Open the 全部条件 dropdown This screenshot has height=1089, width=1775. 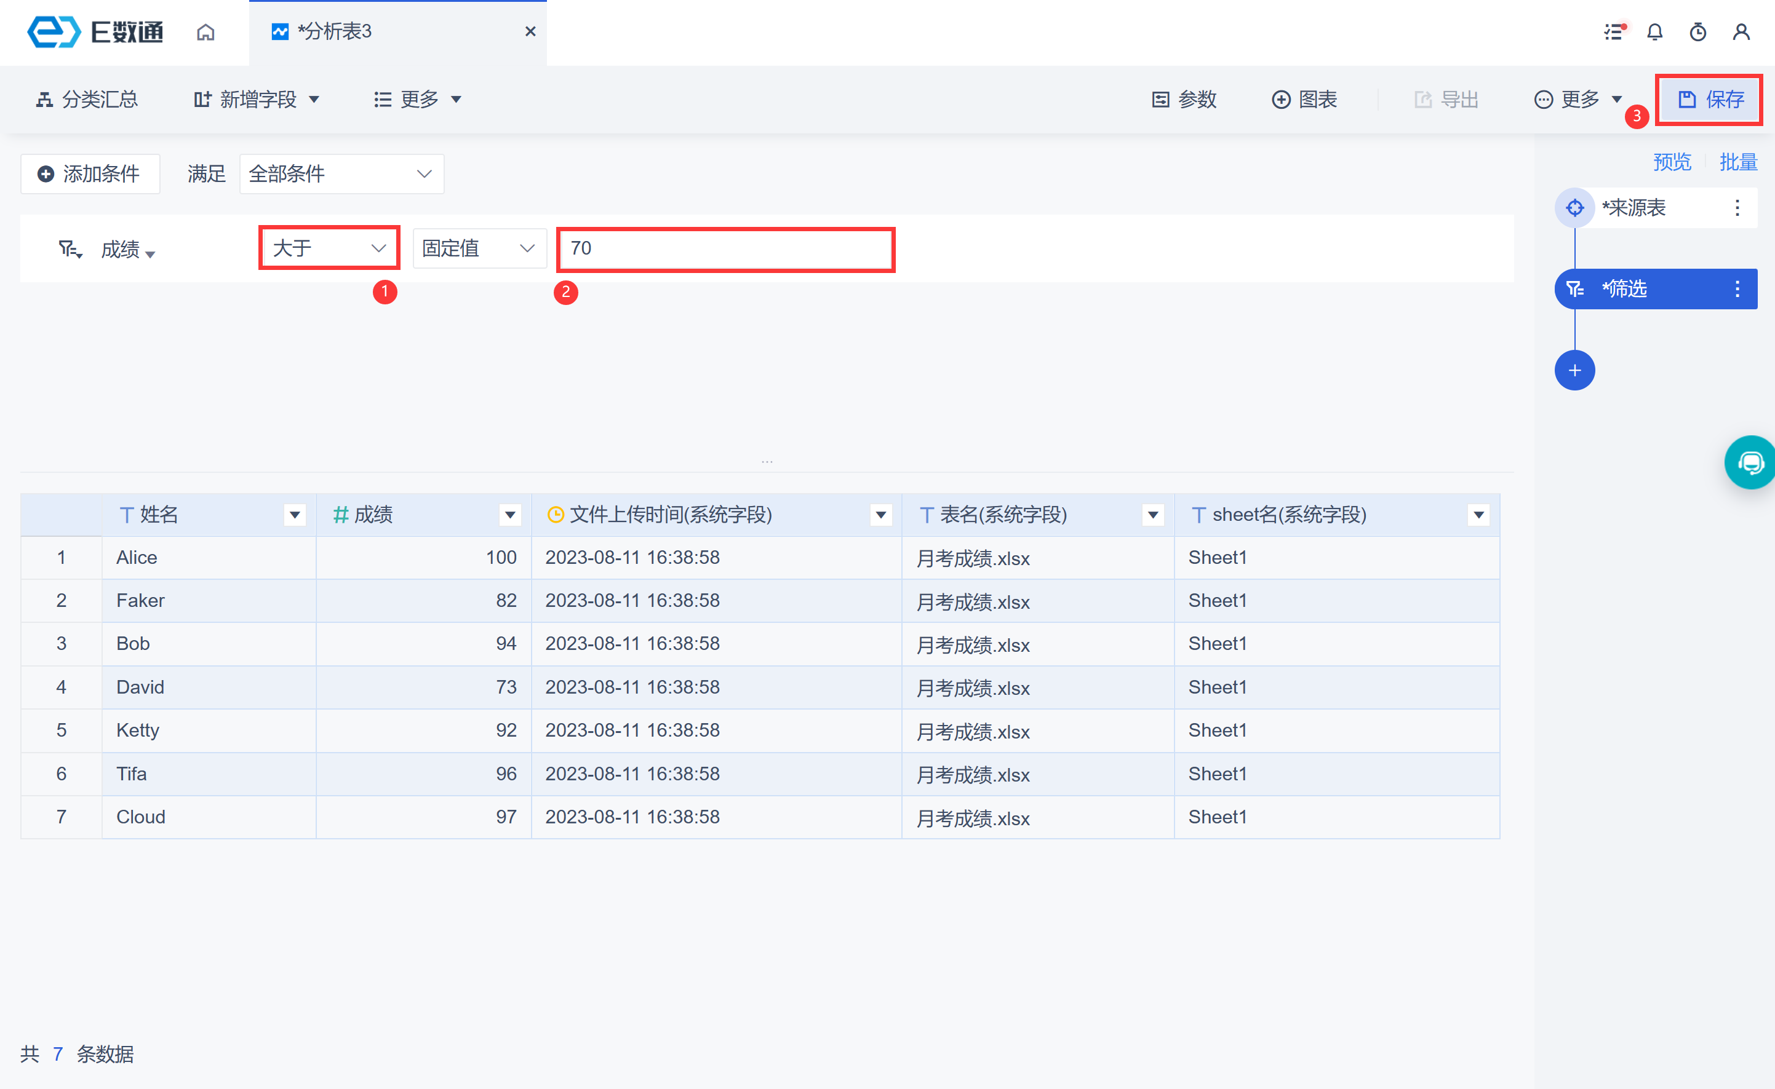[x=341, y=173]
